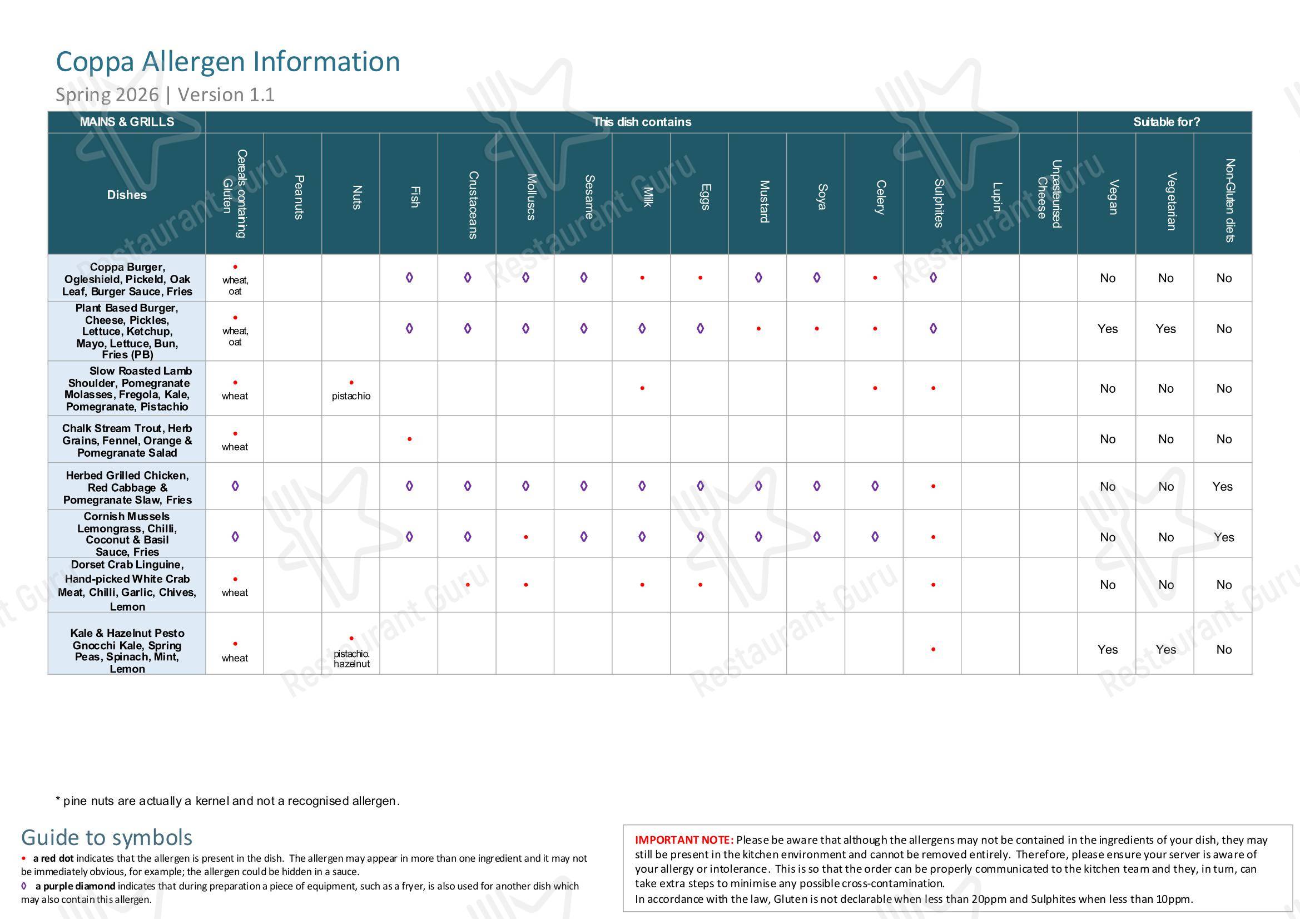Screen dimensions: 1300x919
Task: Click the "Plant Based Burger" dish name cell
Action: pos(127,332)
